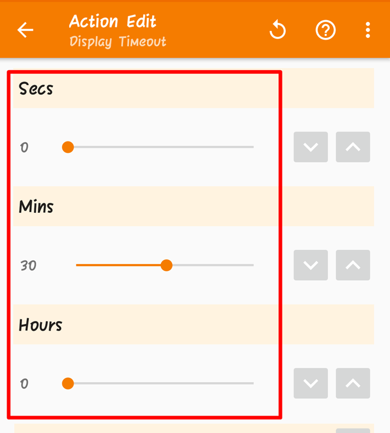This screenshot has width=390, height=433.
Task: Click the Hours slider handle
Action: click(x=68, y=383)
